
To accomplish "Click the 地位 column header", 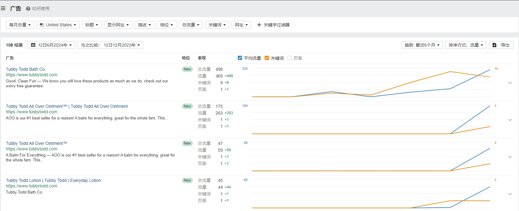I will point(186,58).
